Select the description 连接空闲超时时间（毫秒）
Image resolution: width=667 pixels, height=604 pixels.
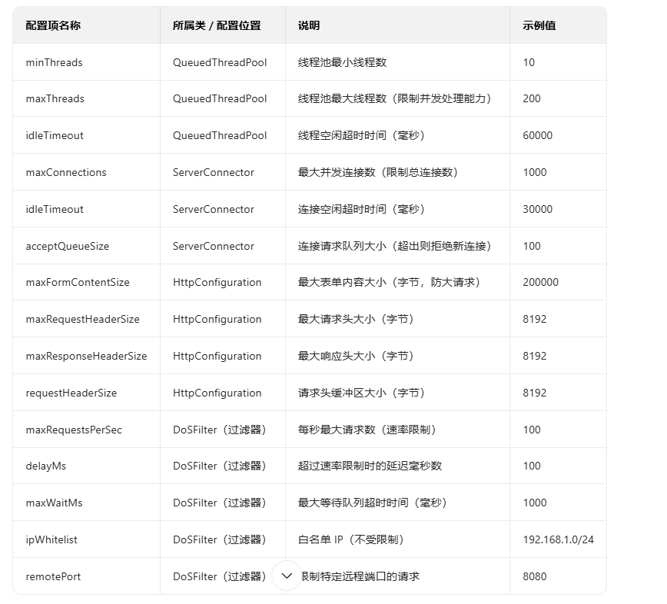pyautogui.click(x=361, y=209)
